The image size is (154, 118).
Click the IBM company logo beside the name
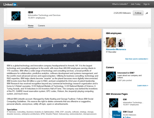[x=16, y=16]
